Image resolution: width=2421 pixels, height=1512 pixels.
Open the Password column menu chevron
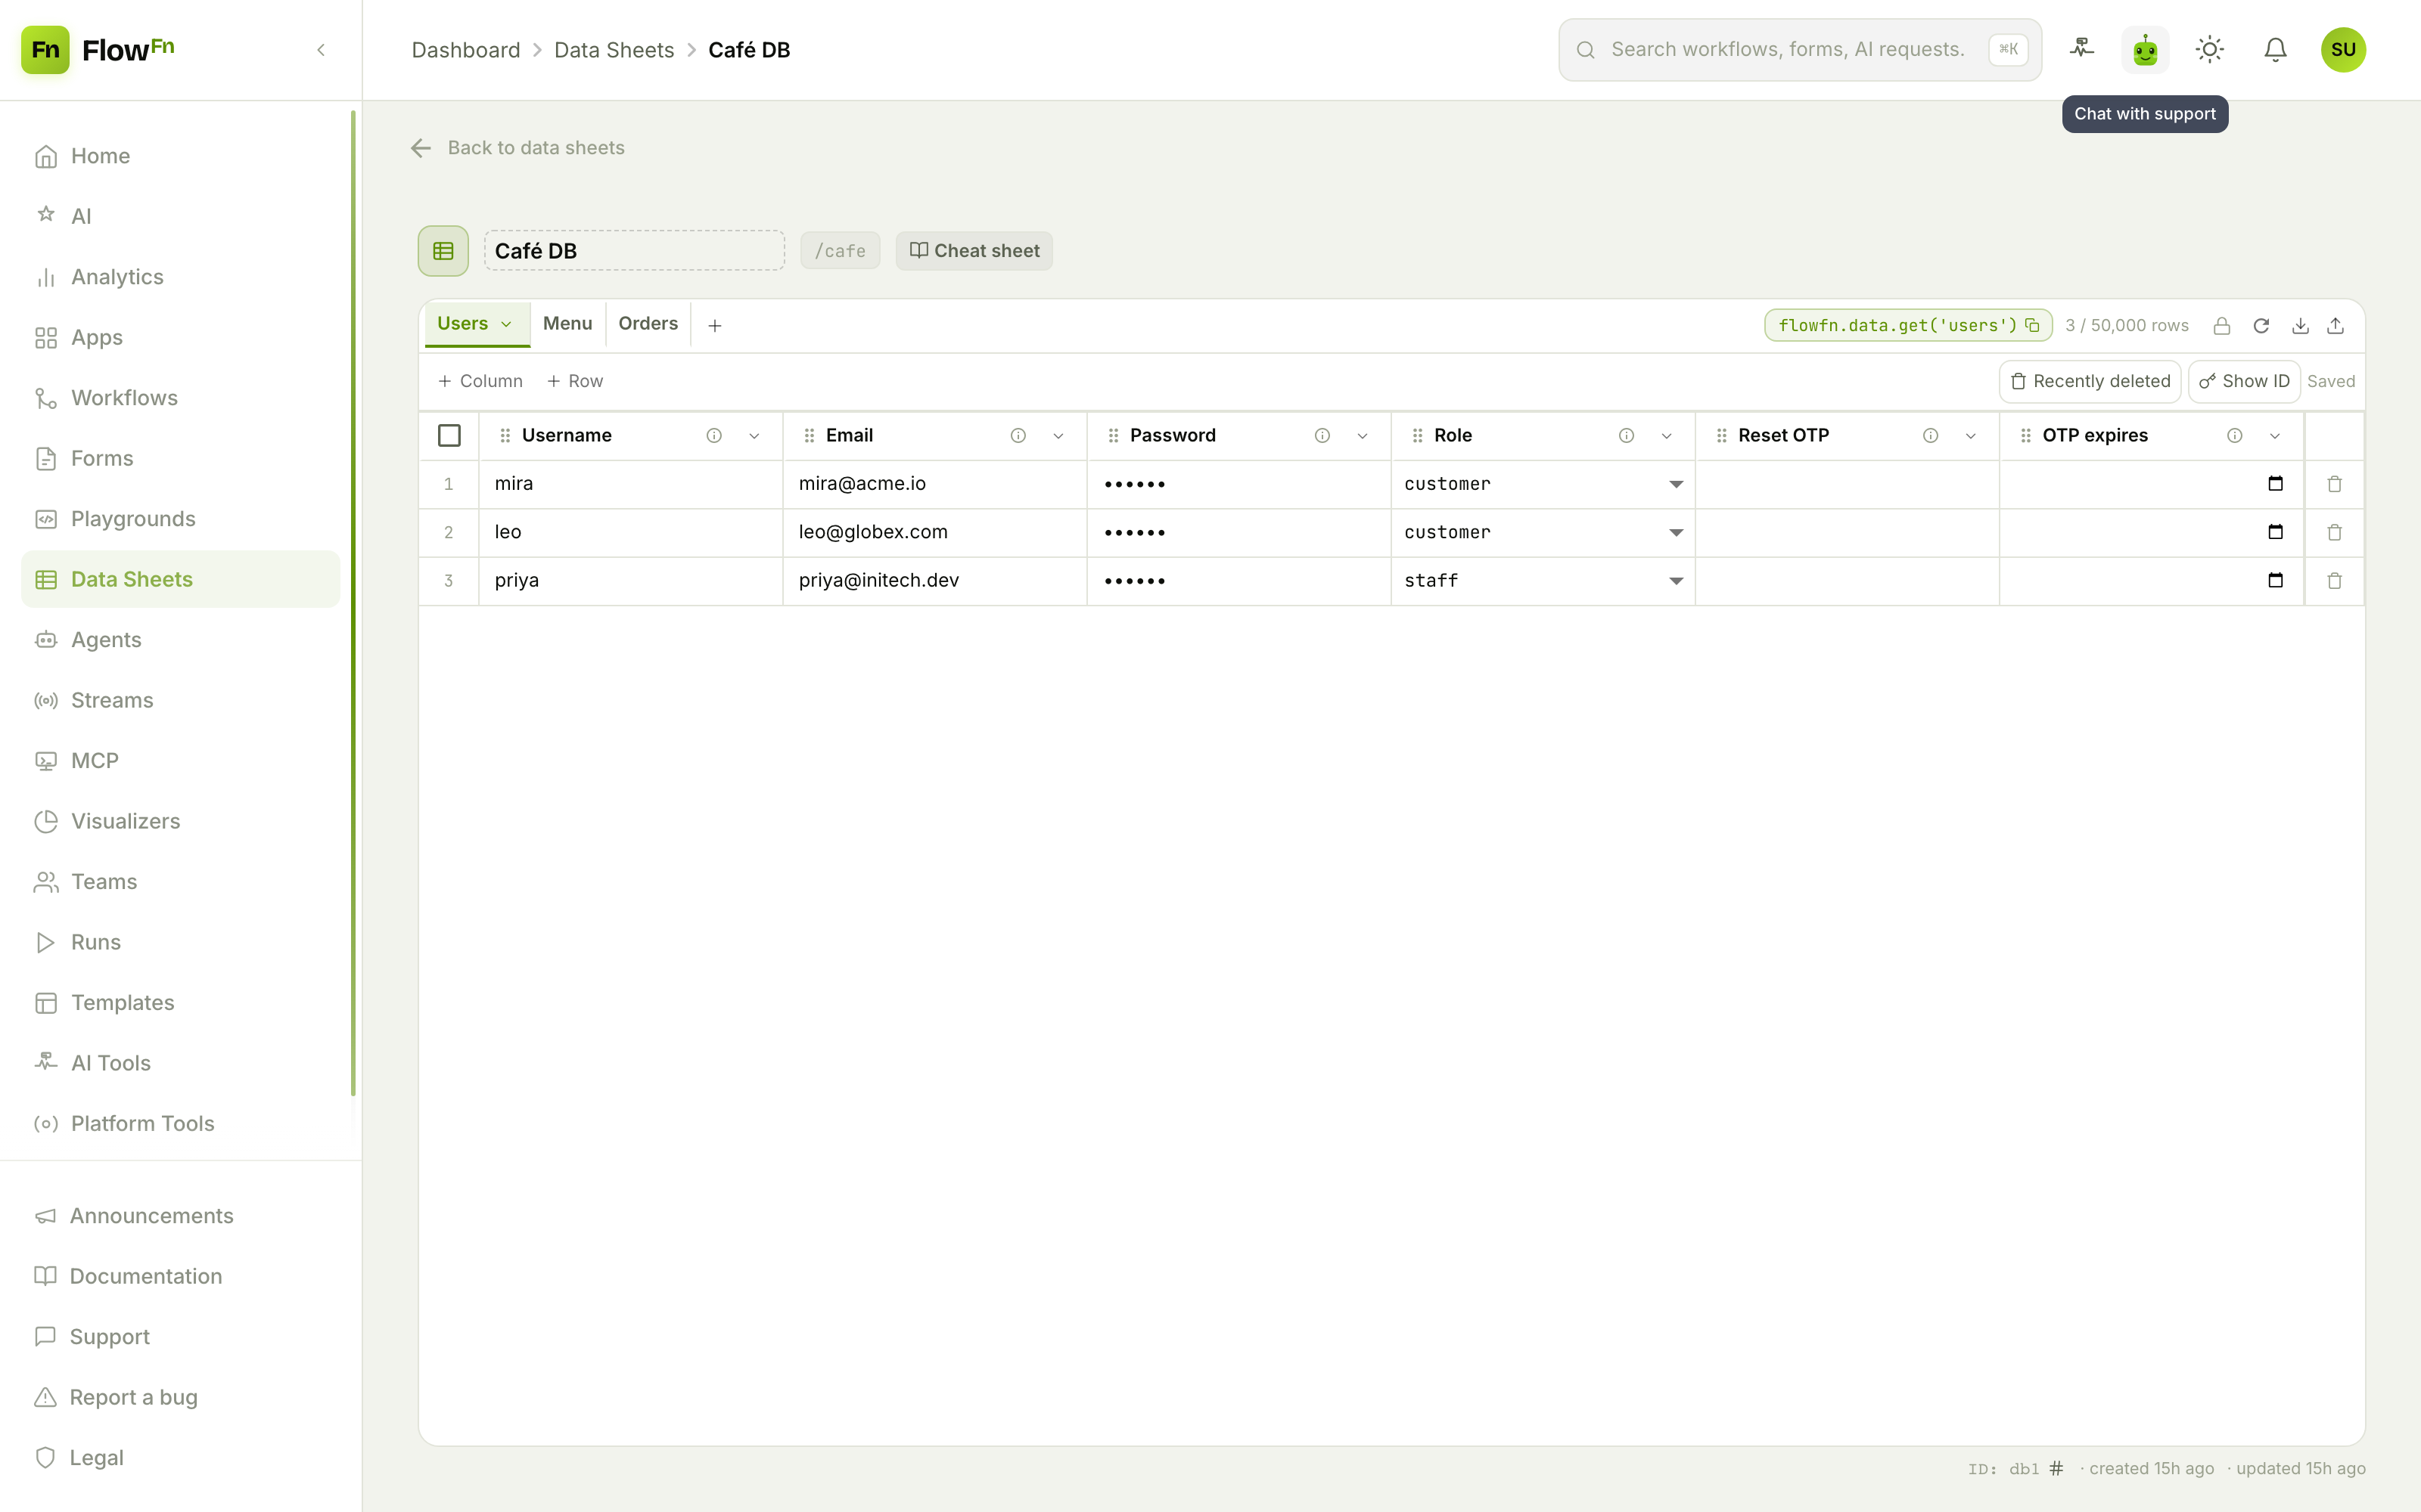tap(1363, 436)
